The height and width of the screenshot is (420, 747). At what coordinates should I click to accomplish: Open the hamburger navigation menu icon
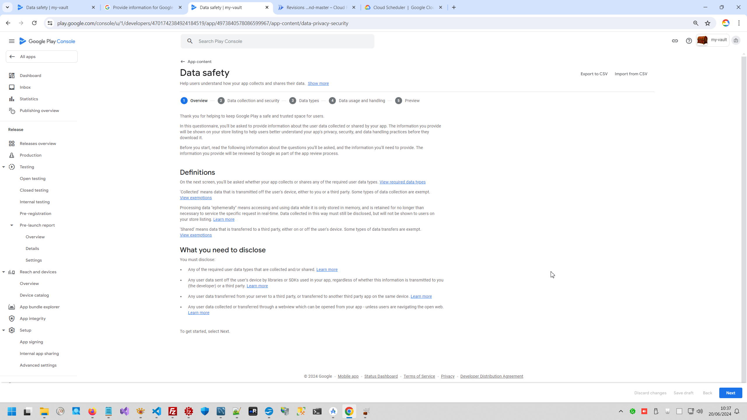click(12, 41)
